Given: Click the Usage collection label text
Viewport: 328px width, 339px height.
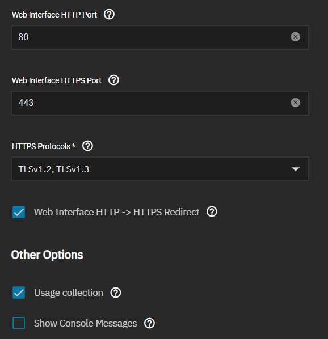Looking at the screenshot, I should [x=69, y=293].
